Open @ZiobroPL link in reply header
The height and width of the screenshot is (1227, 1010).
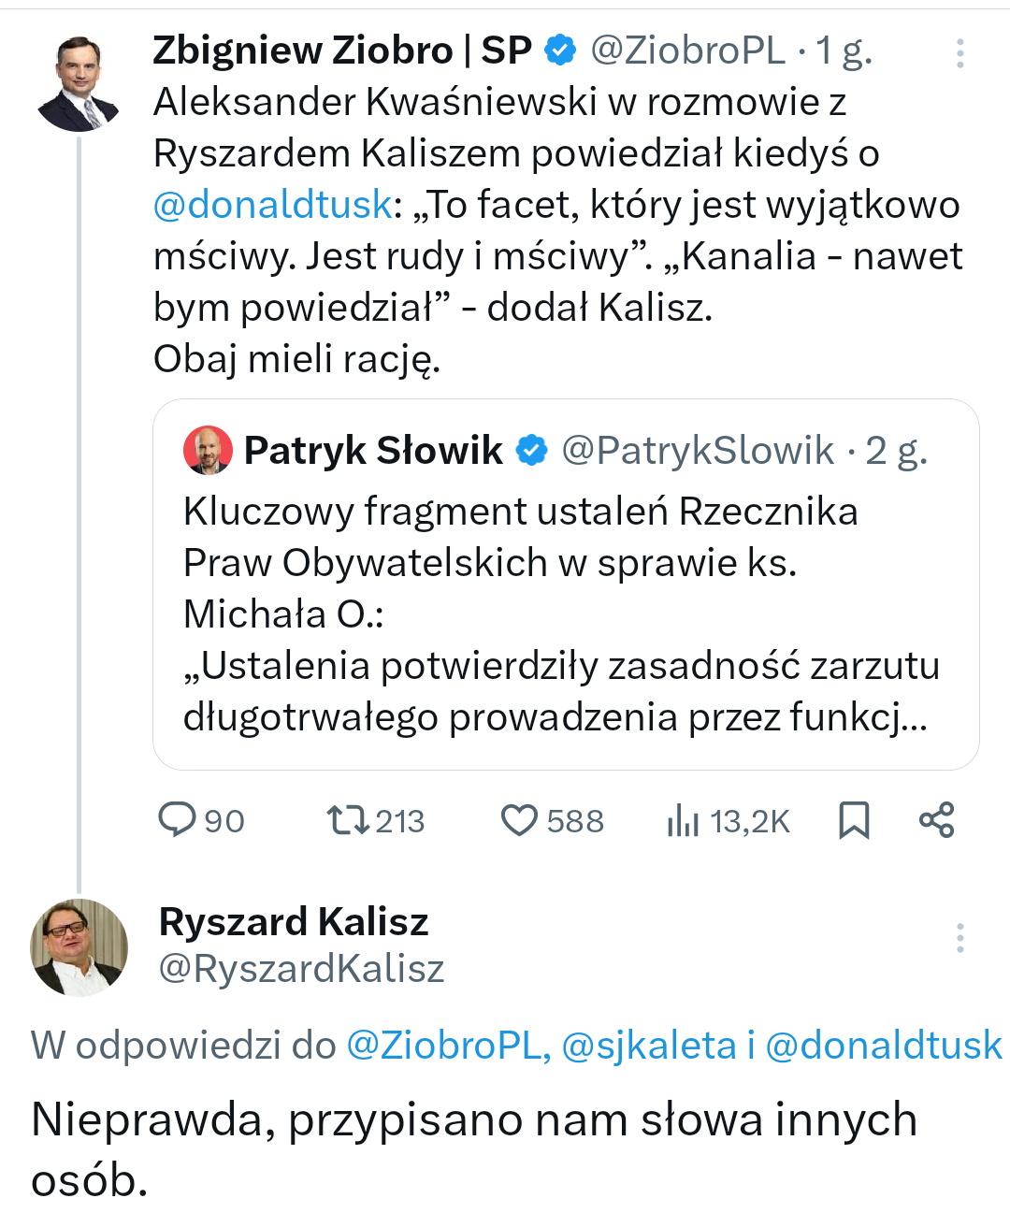coord(447,1045)
